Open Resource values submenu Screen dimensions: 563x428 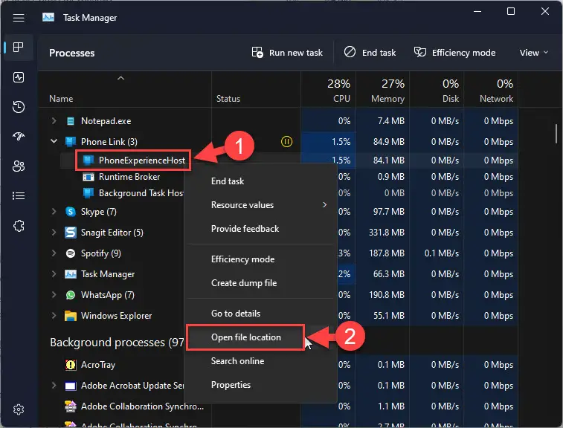pos(261,205)
